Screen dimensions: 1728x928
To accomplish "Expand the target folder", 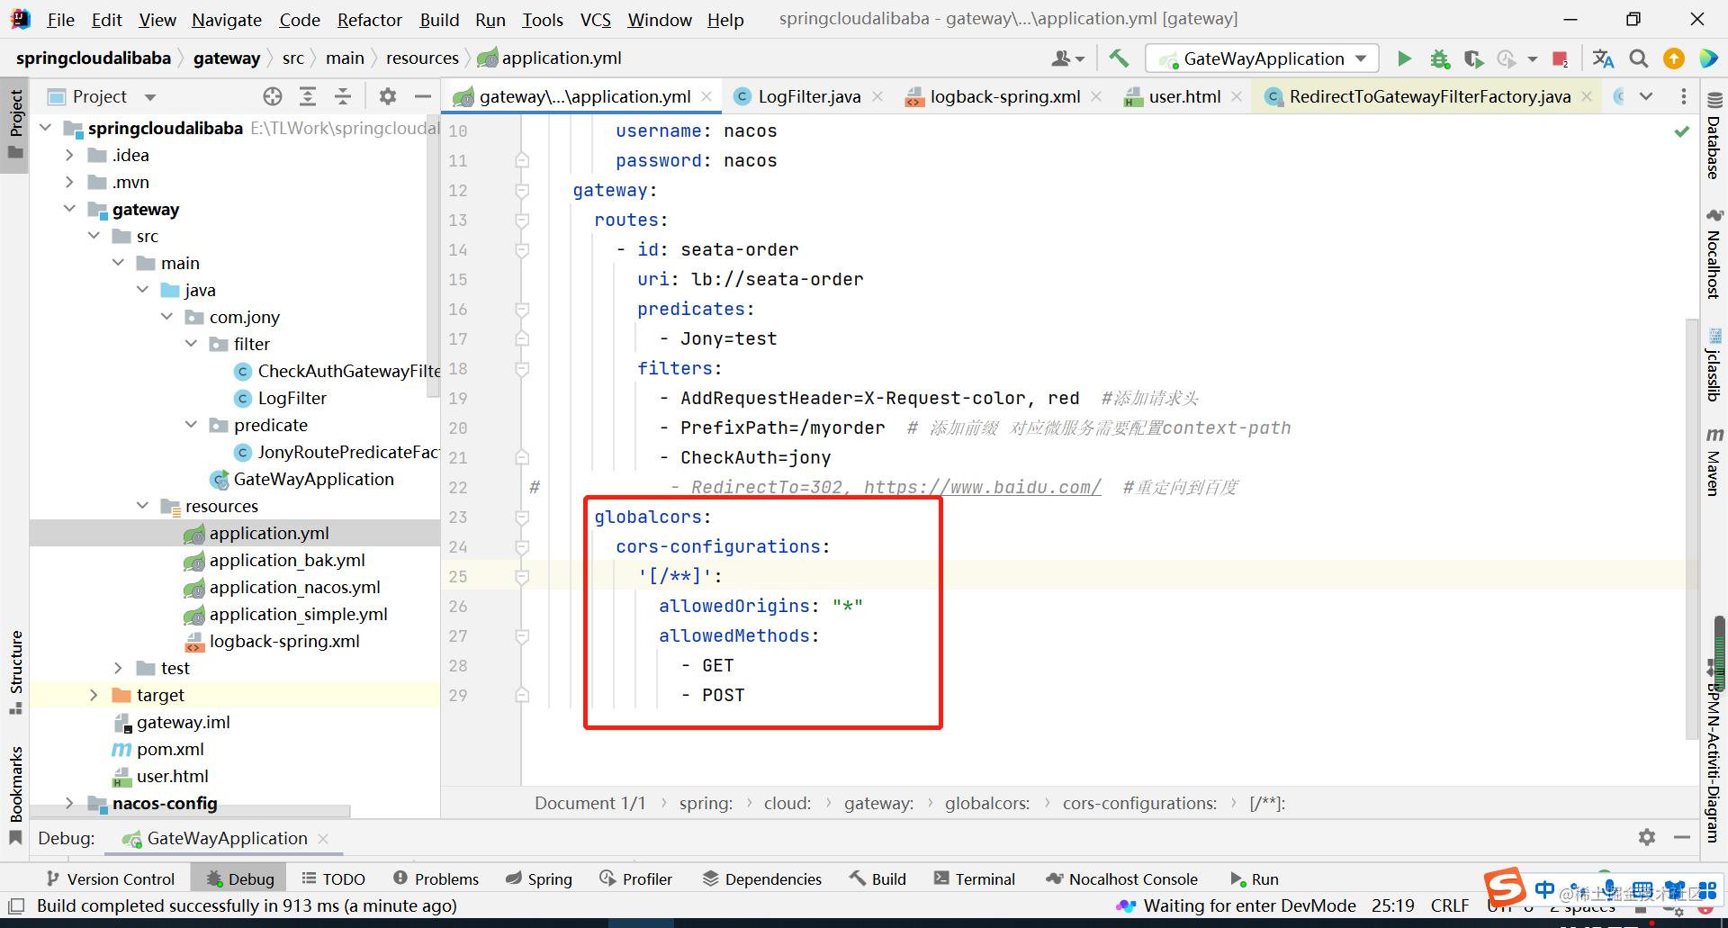I will 94,695.
